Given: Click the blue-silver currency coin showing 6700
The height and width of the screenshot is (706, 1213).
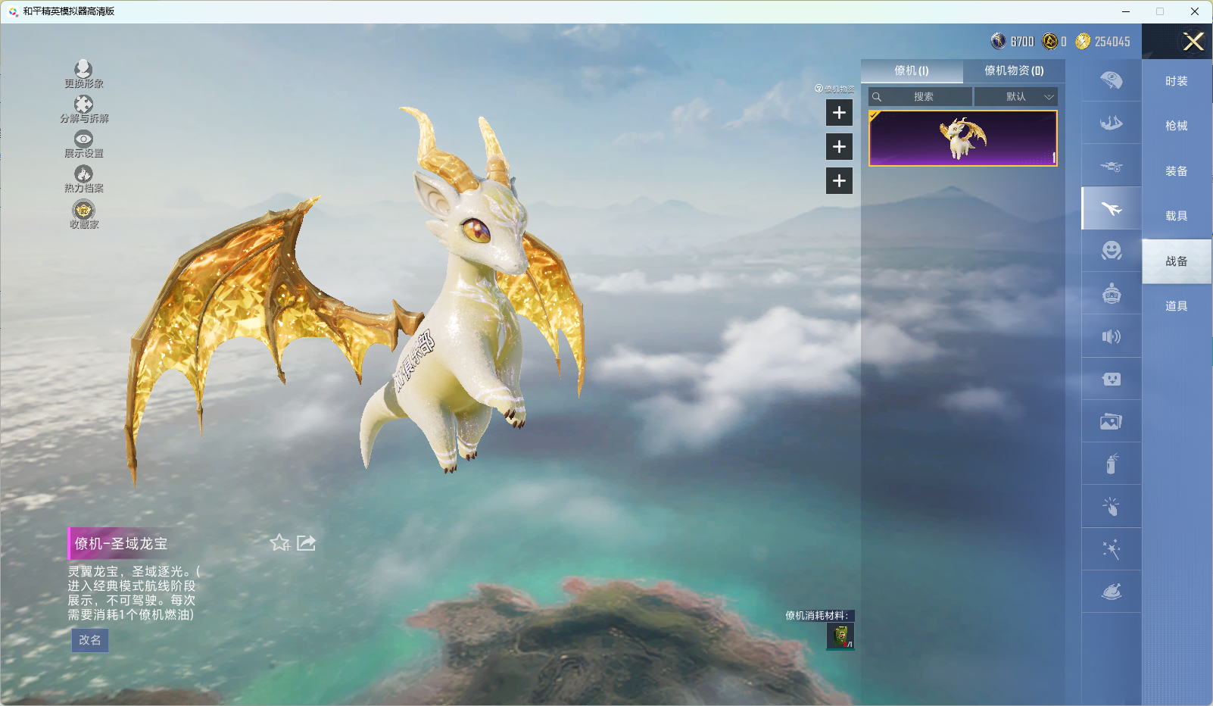Looking at the screenshot, I should [x=999, y=41].
